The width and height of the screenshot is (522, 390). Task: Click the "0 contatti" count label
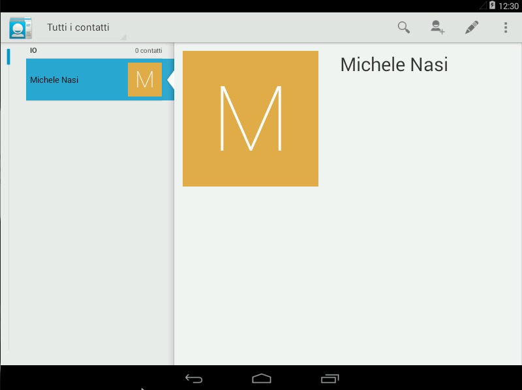click(x=148, y=51)
